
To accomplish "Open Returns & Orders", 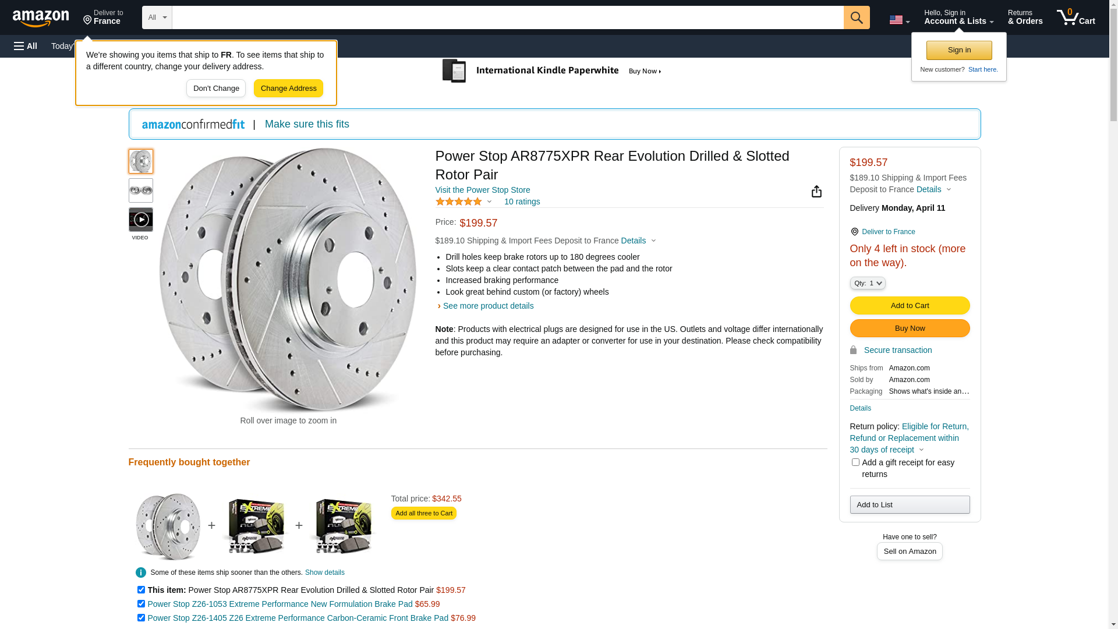I will click(x=1025, y=17).
